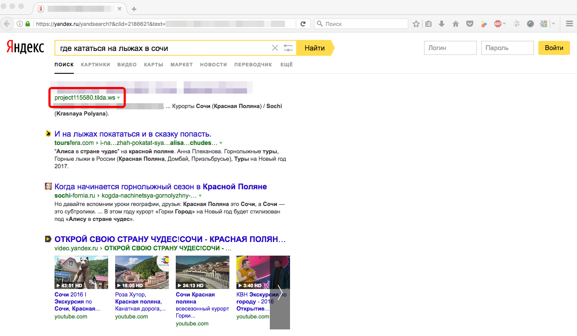Close the current Yandex browser tab
The width and height of the screenshot is (577, 336).
click(x=119, y=9)
